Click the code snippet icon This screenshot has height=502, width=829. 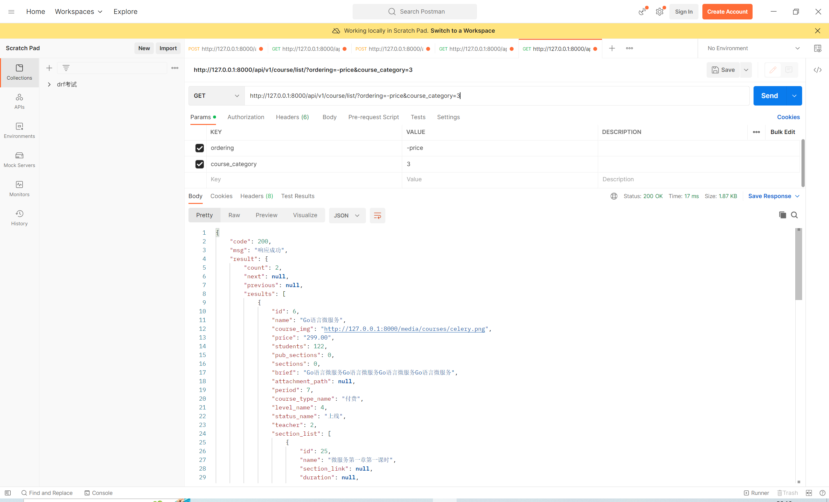point(818,70)
